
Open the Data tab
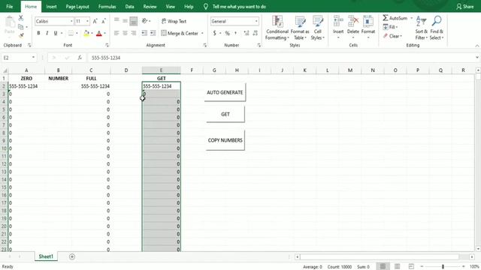129,7
